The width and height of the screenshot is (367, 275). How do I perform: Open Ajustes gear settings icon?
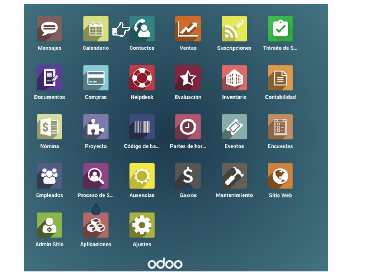142,225
